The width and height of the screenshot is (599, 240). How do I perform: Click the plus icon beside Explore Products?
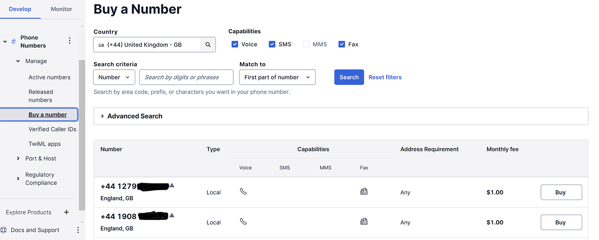(x=66, y=212)
